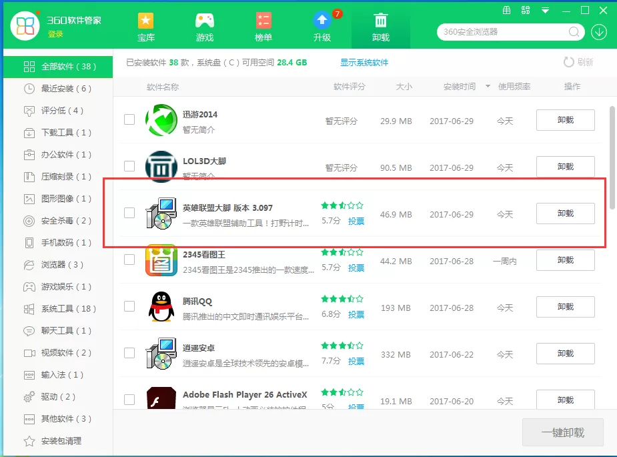Image resolution: width=617 pixels, height=457 pixels.
Task: Uninstall LOL3D大脚 with its 卸载 button
Action: click(566, 167)
